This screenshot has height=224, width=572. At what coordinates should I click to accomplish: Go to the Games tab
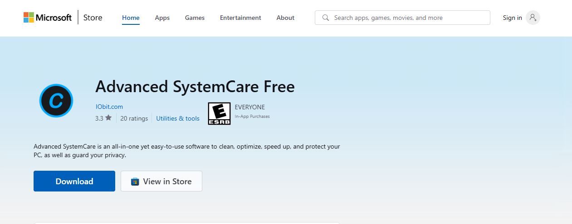pos(195,18)
